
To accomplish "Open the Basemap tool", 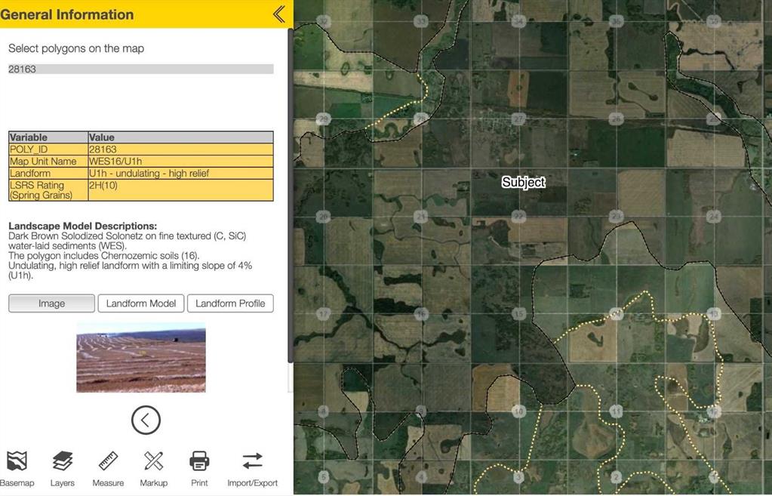I will 17,467.
